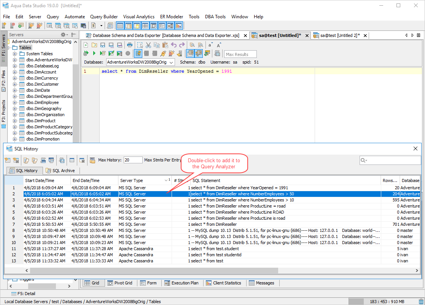
Task: Click the SQL History search field
Action: [390, 160]
